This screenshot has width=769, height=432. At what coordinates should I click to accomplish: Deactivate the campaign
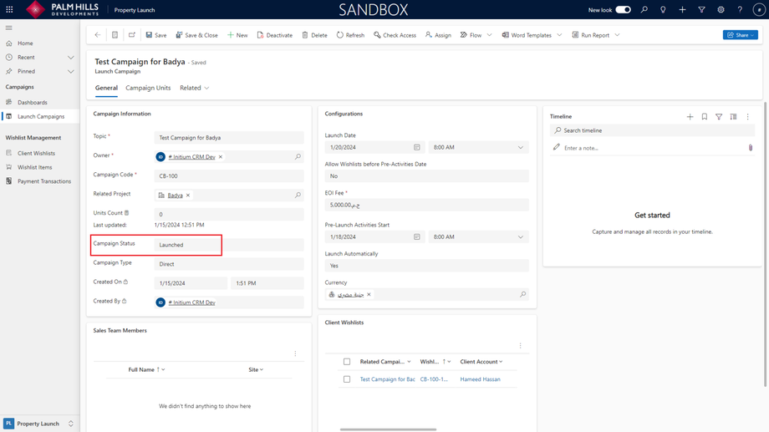(275, 35)
